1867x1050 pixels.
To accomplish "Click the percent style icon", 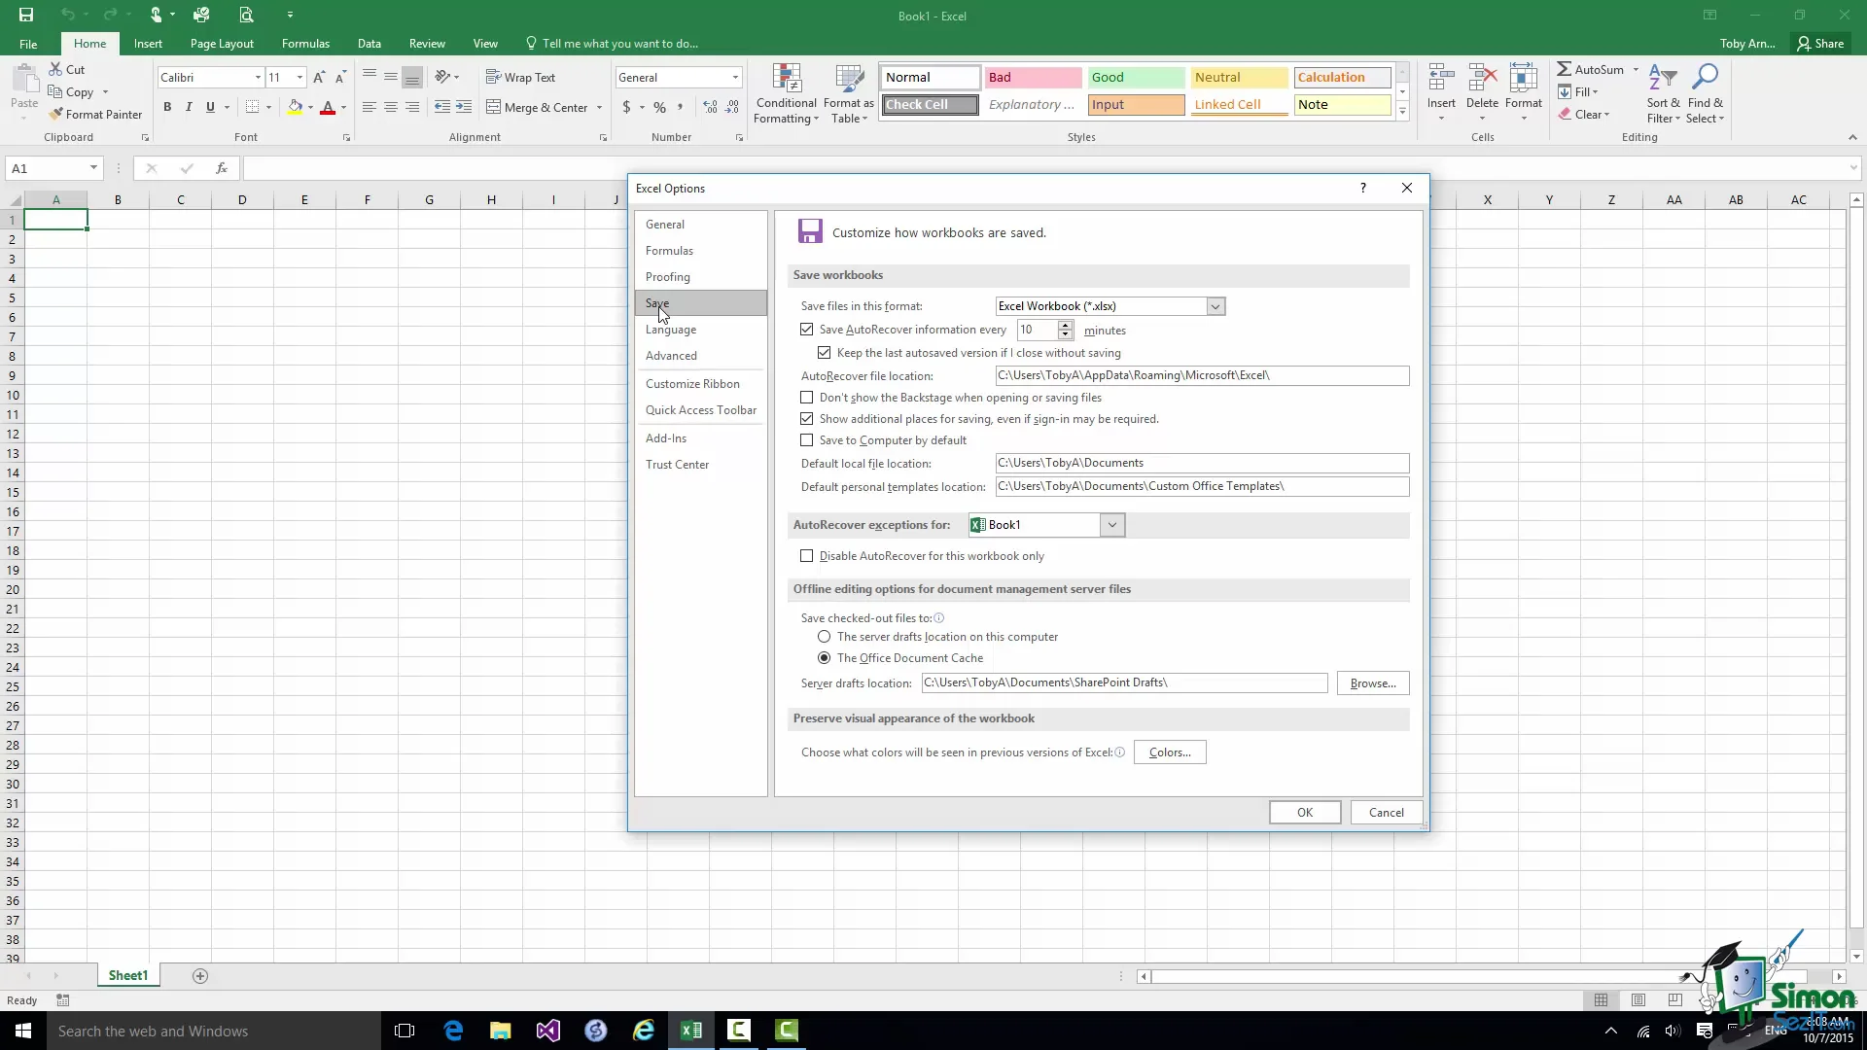I will point(660,107).
